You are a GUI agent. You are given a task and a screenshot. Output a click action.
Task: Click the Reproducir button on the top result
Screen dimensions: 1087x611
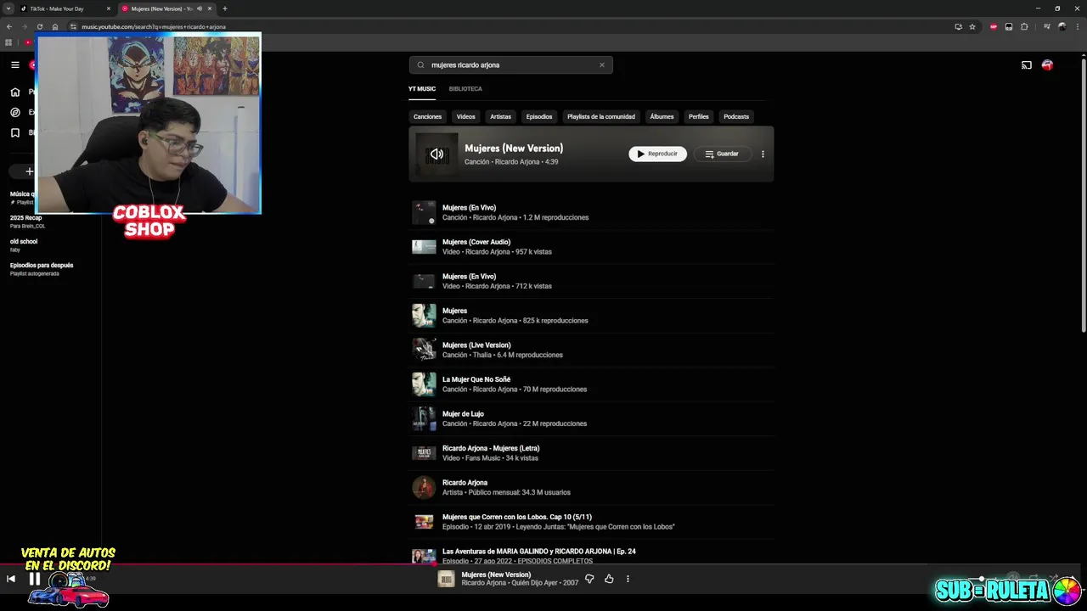(657, 154)
